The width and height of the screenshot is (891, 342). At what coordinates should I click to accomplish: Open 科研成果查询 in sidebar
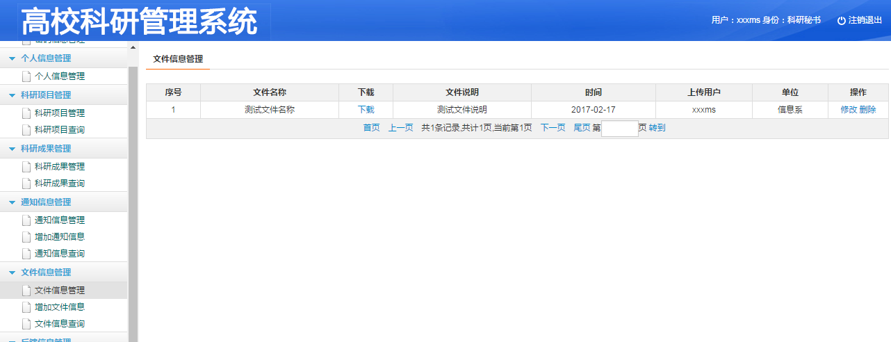(x=60, y=184)
